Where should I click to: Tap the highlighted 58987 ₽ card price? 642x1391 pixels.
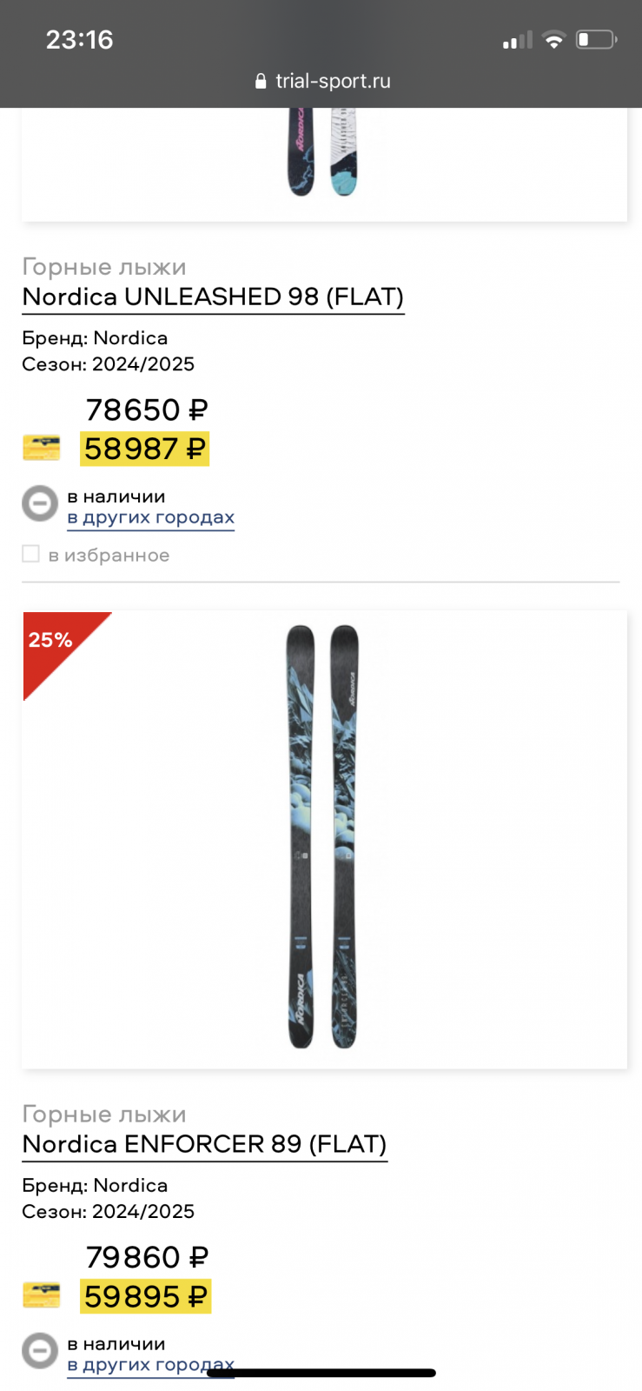point(145,449)
